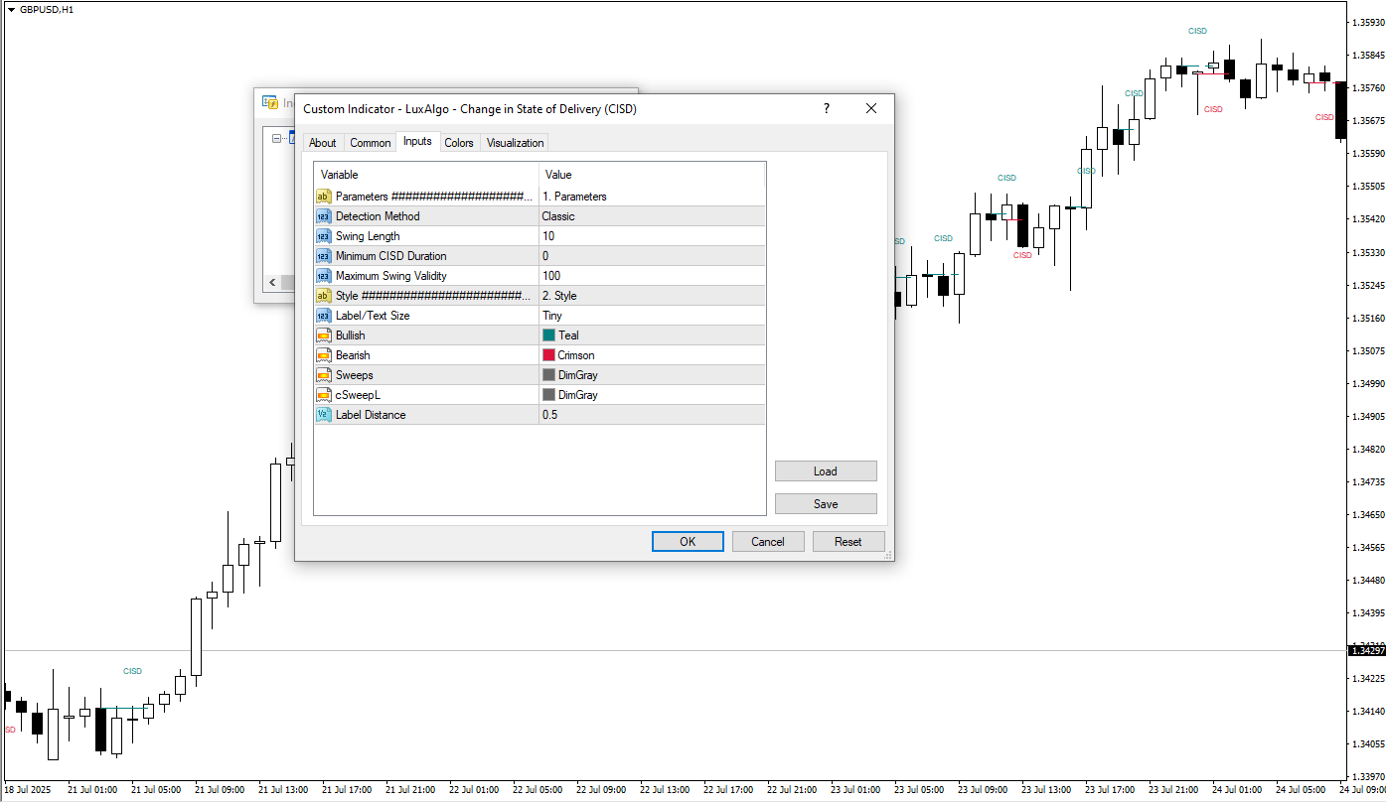
Task: Click the 'Sweeps' variable name
Action: 353,375
